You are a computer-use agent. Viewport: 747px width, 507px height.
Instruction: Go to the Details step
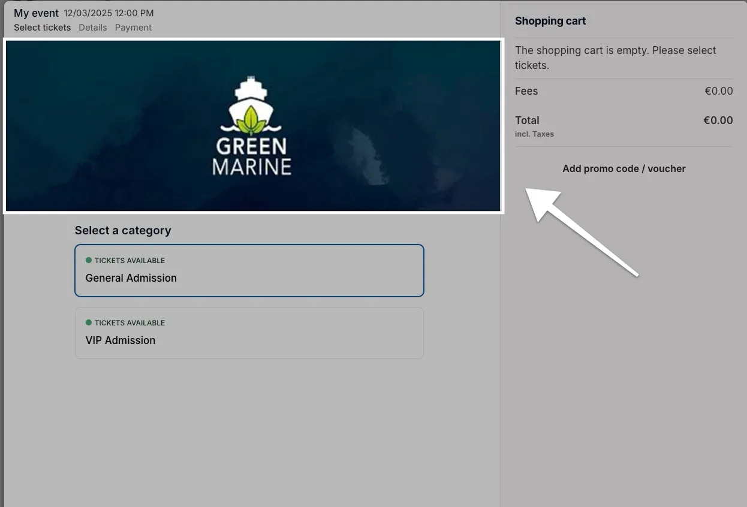click(x=93, y=28)
